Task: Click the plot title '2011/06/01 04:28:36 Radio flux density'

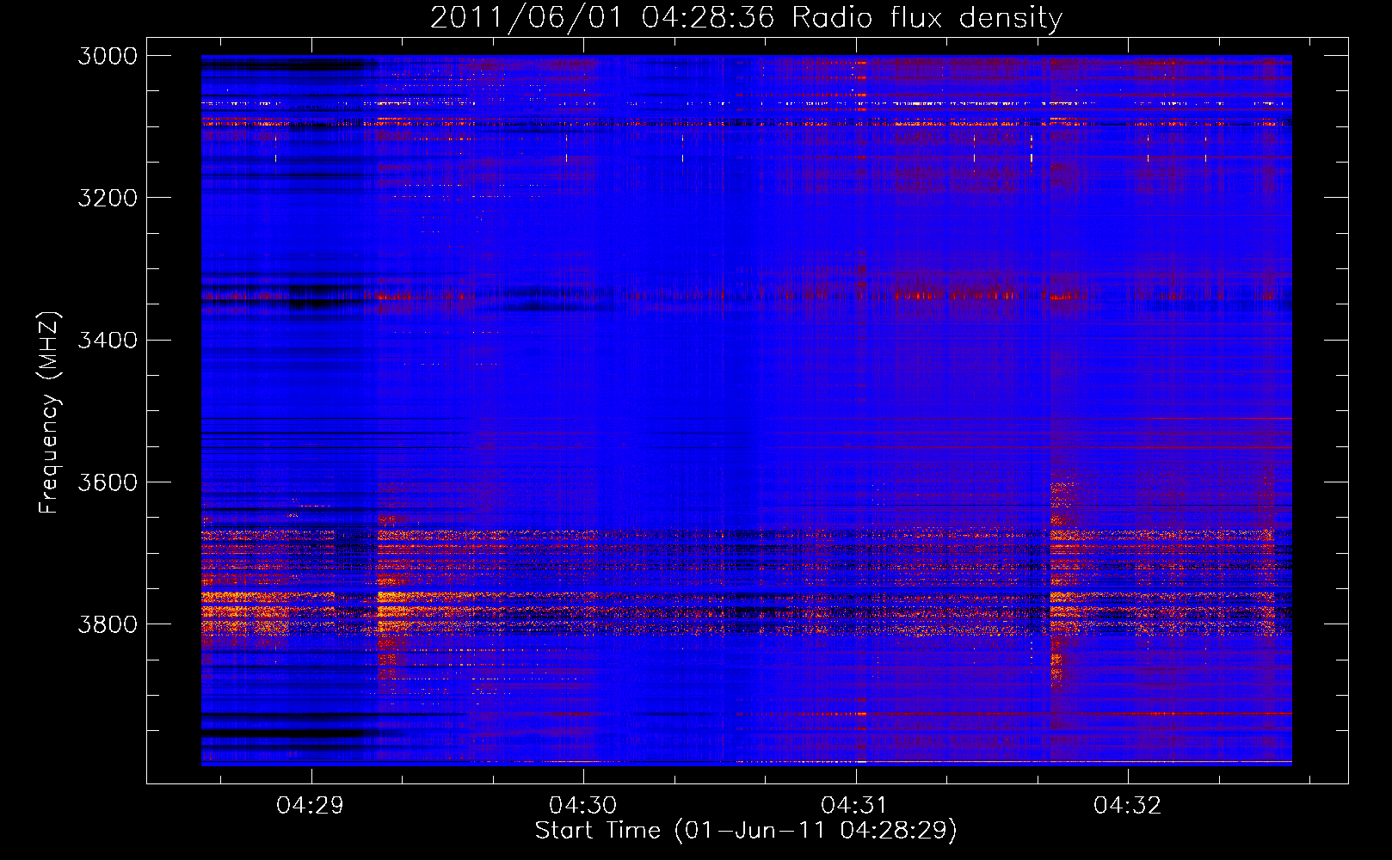Action: pyautogui.click(x=746, y=18)
